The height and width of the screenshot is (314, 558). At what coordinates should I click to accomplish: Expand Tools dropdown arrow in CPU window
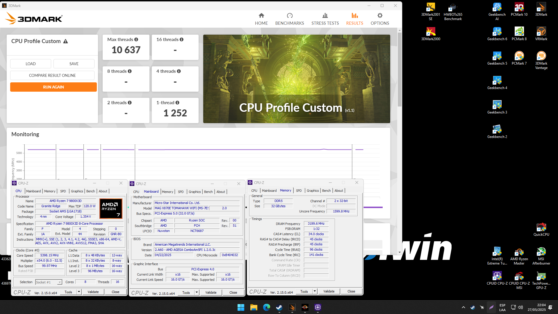(79, 292)
